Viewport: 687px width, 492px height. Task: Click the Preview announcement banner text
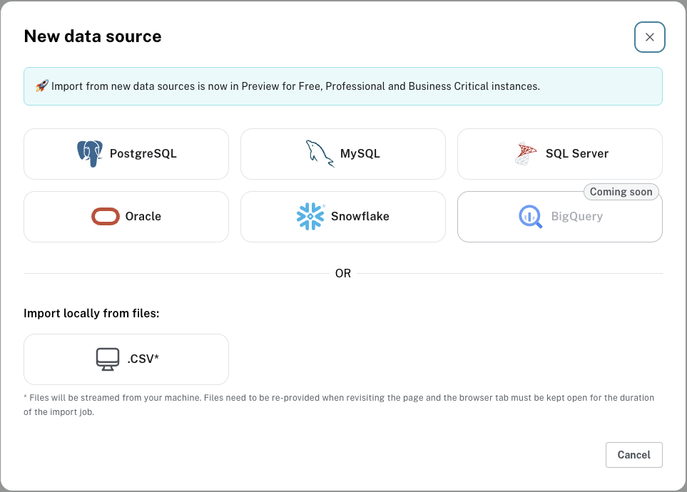click(295, 86)
